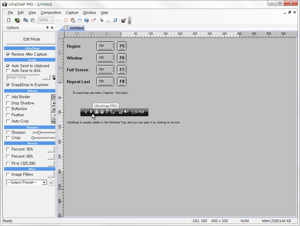Click the greyed Paste toolbar icon

click(33, 20)
